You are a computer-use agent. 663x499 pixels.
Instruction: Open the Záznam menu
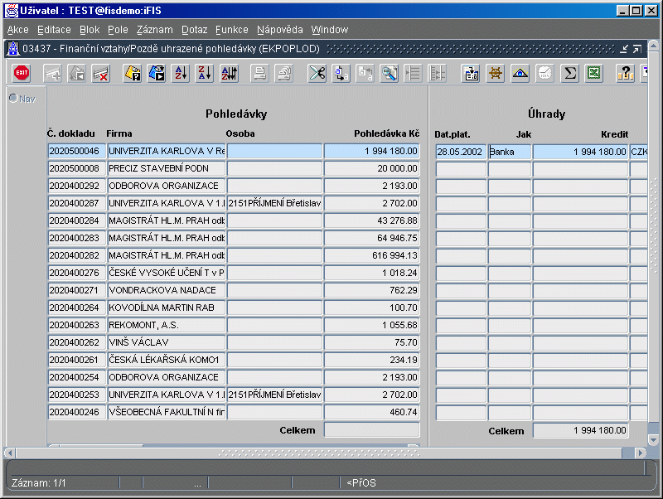154,30
